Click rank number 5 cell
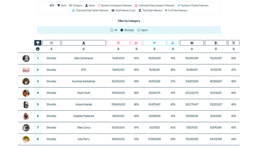Viewport: 267px width, 146px height. click(x=38, y=105)
